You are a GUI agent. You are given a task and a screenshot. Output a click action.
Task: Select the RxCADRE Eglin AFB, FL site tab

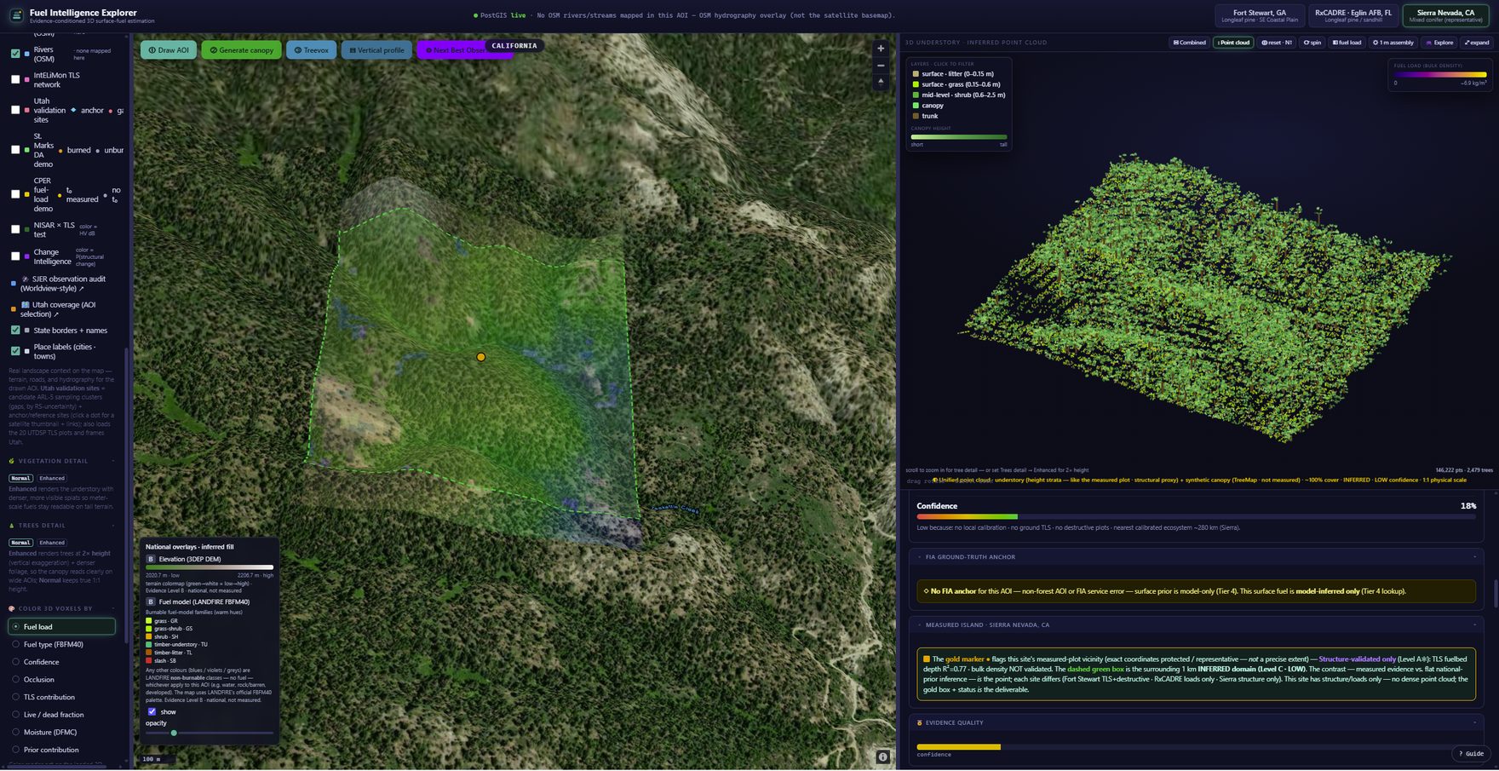(x=1353, y=16)
